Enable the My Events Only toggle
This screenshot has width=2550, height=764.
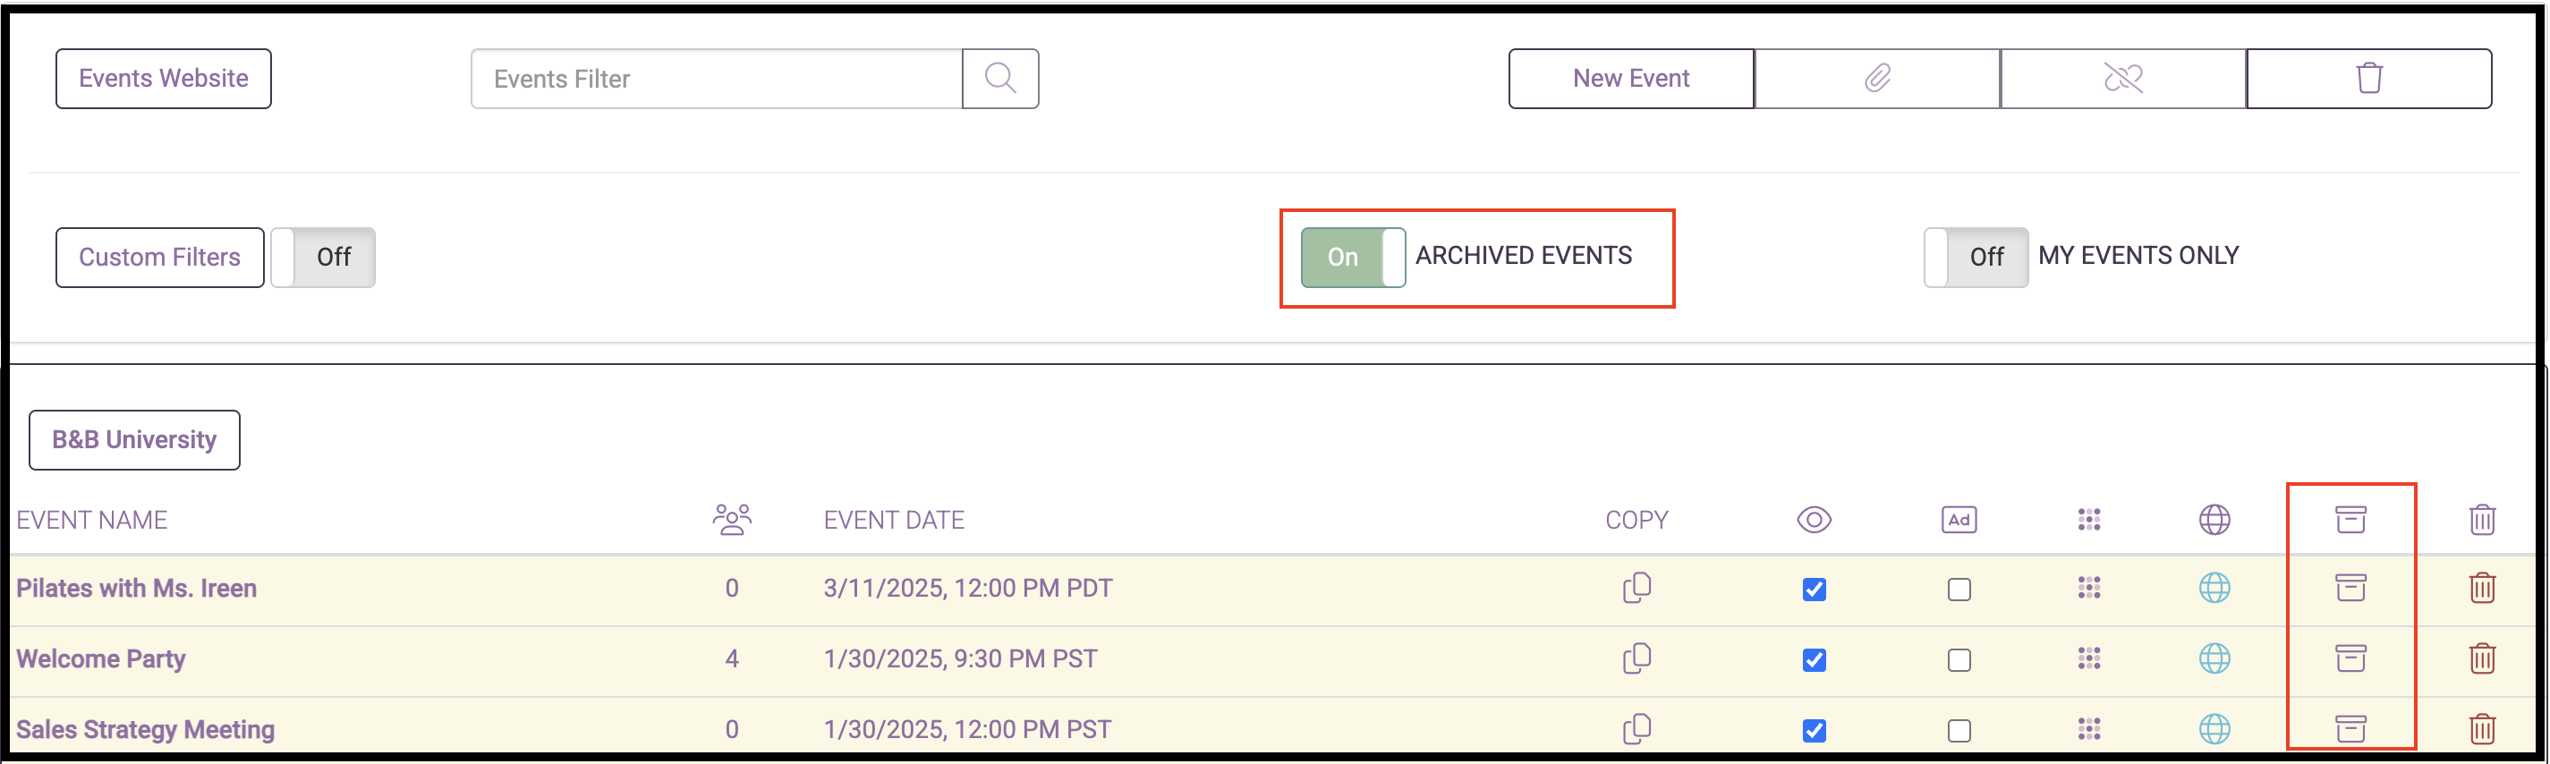tap(1975, 258)
